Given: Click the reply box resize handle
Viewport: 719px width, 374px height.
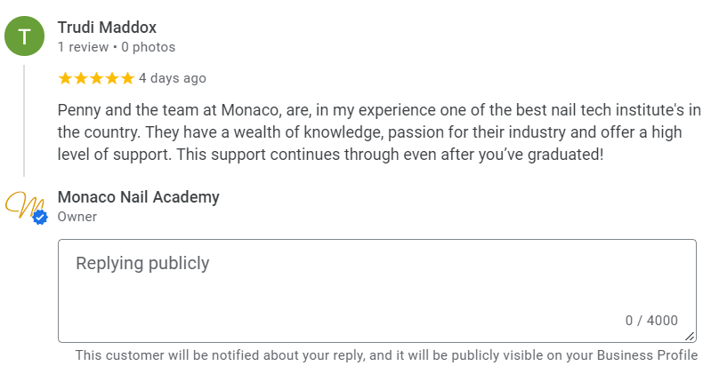Looking at the screenshot, I should click(690, 336).
